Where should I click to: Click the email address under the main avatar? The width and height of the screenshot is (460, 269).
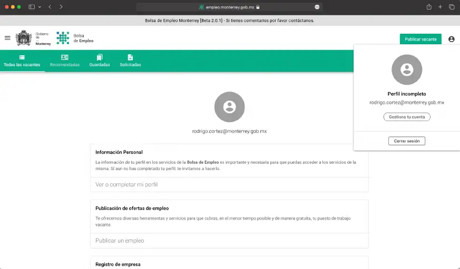pyautogui.click(x=229, y=131)
